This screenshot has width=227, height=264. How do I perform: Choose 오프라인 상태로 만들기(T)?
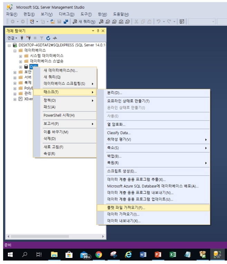pyautogui.click(x=153, y=101)
